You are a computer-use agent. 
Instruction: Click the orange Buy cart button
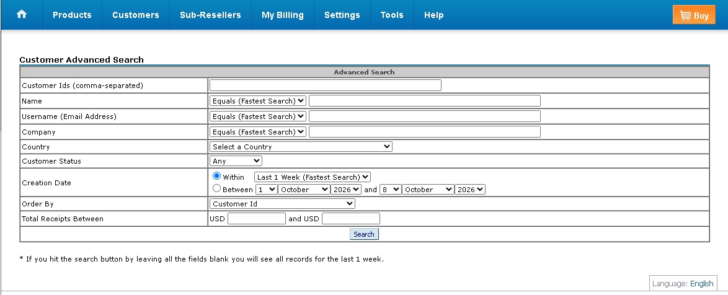pyautogui.click(x=694, y=15)
